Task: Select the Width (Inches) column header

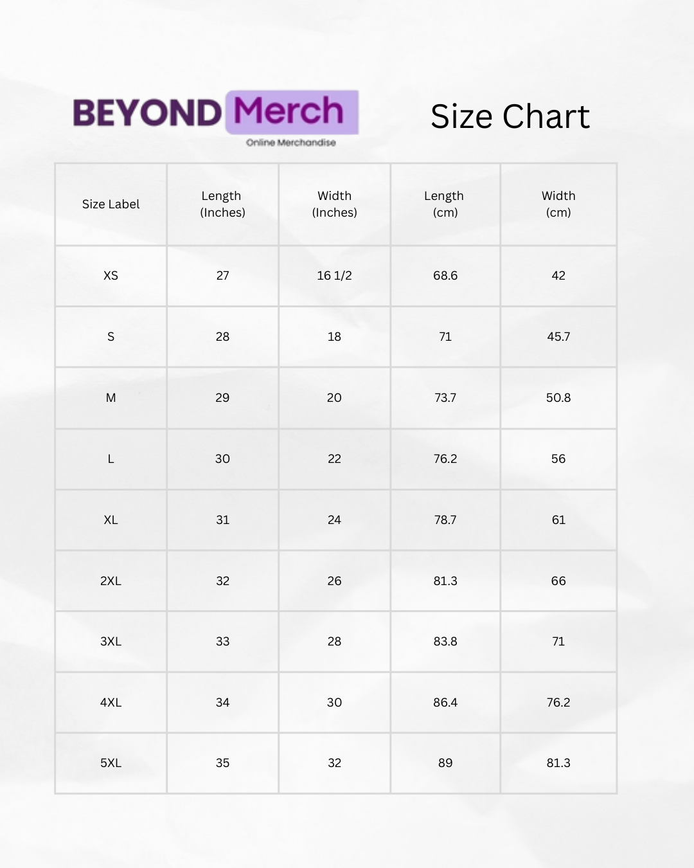Action: (334, 204)
